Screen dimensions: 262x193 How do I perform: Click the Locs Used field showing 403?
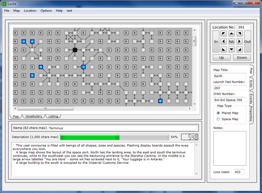pyautogui.click(x=239, y=172)
